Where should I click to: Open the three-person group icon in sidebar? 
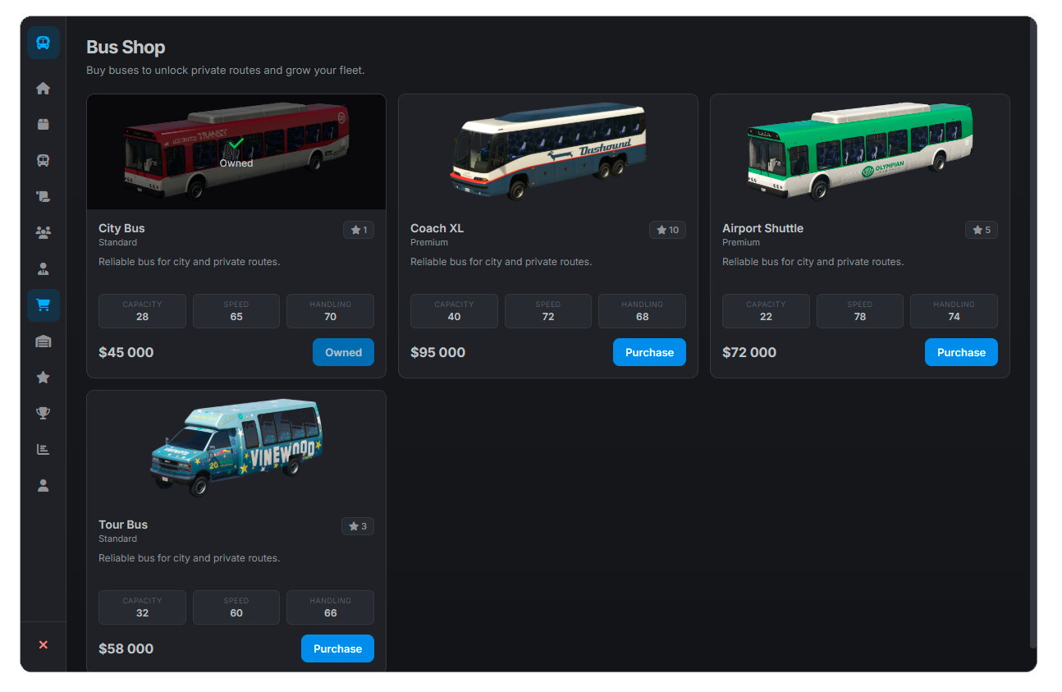(43, 232)
